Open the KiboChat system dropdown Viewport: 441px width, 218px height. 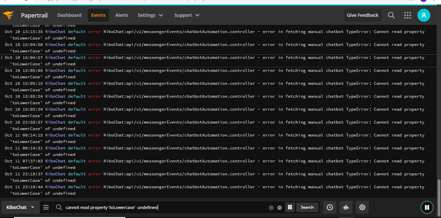[x=20, y=207]
